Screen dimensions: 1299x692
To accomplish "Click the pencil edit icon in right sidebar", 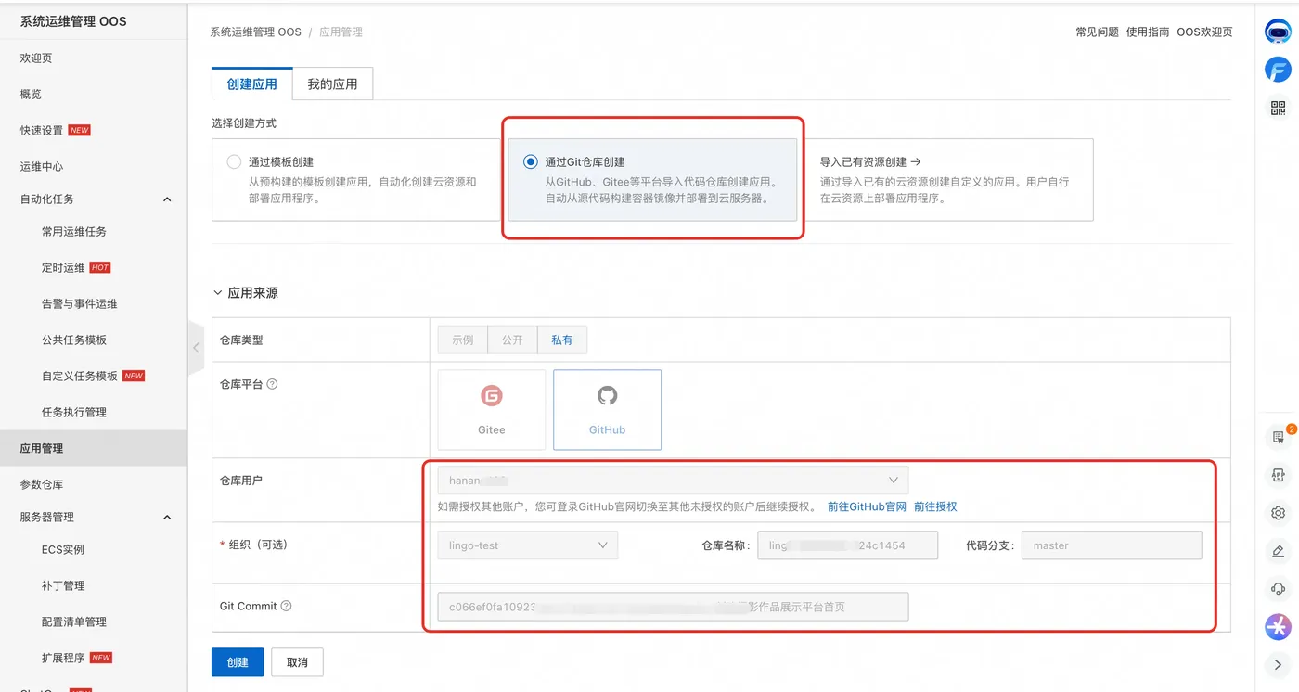I will coord(1278,551).
